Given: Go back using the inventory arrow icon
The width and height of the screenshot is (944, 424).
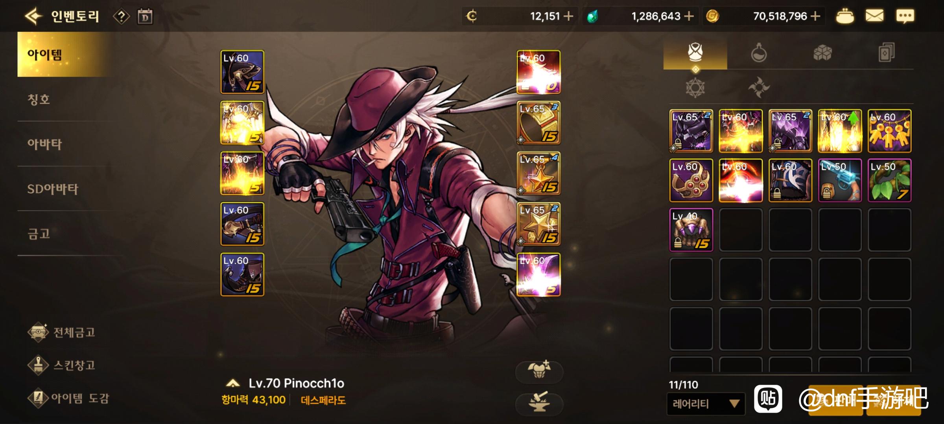Looking at the screenshot, I should tap(33, 16).
